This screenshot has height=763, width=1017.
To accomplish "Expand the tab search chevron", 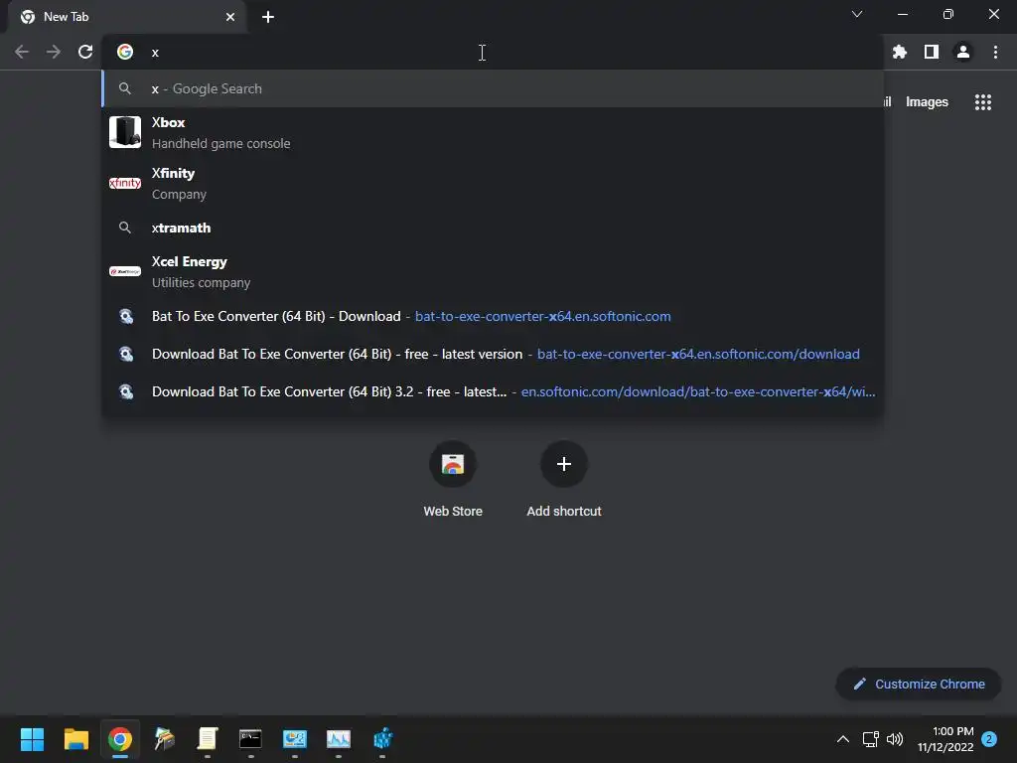I will point(857,14).
